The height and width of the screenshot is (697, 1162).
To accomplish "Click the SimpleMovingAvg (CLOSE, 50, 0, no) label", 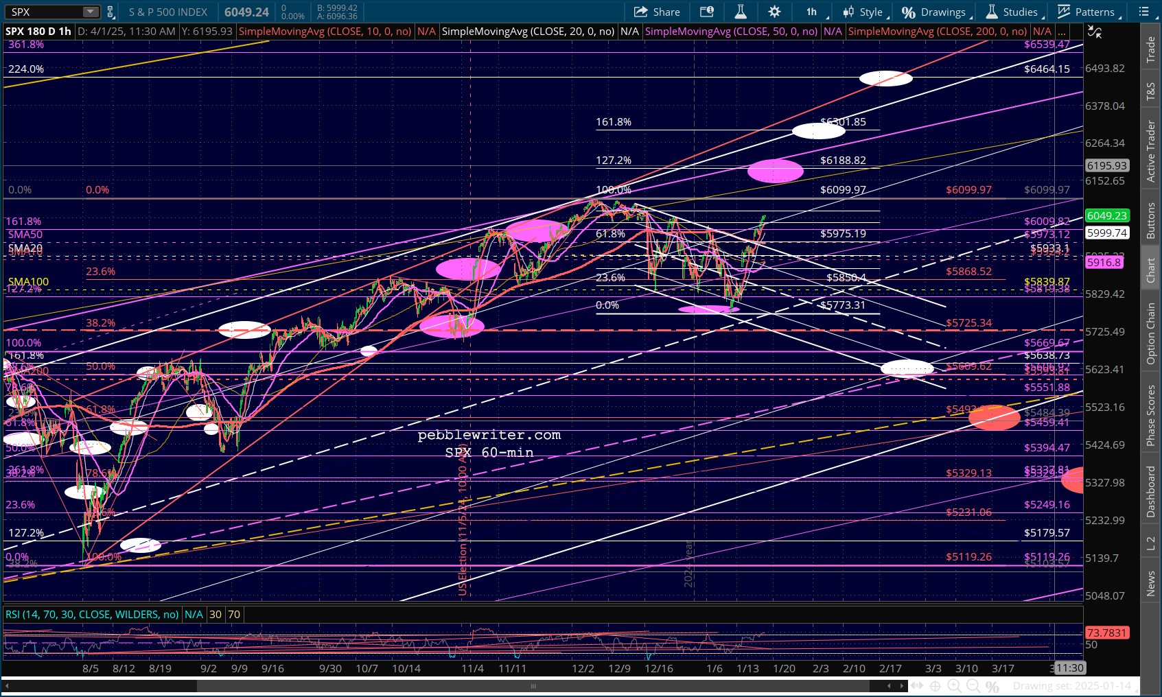I will (x=731, y=32).
